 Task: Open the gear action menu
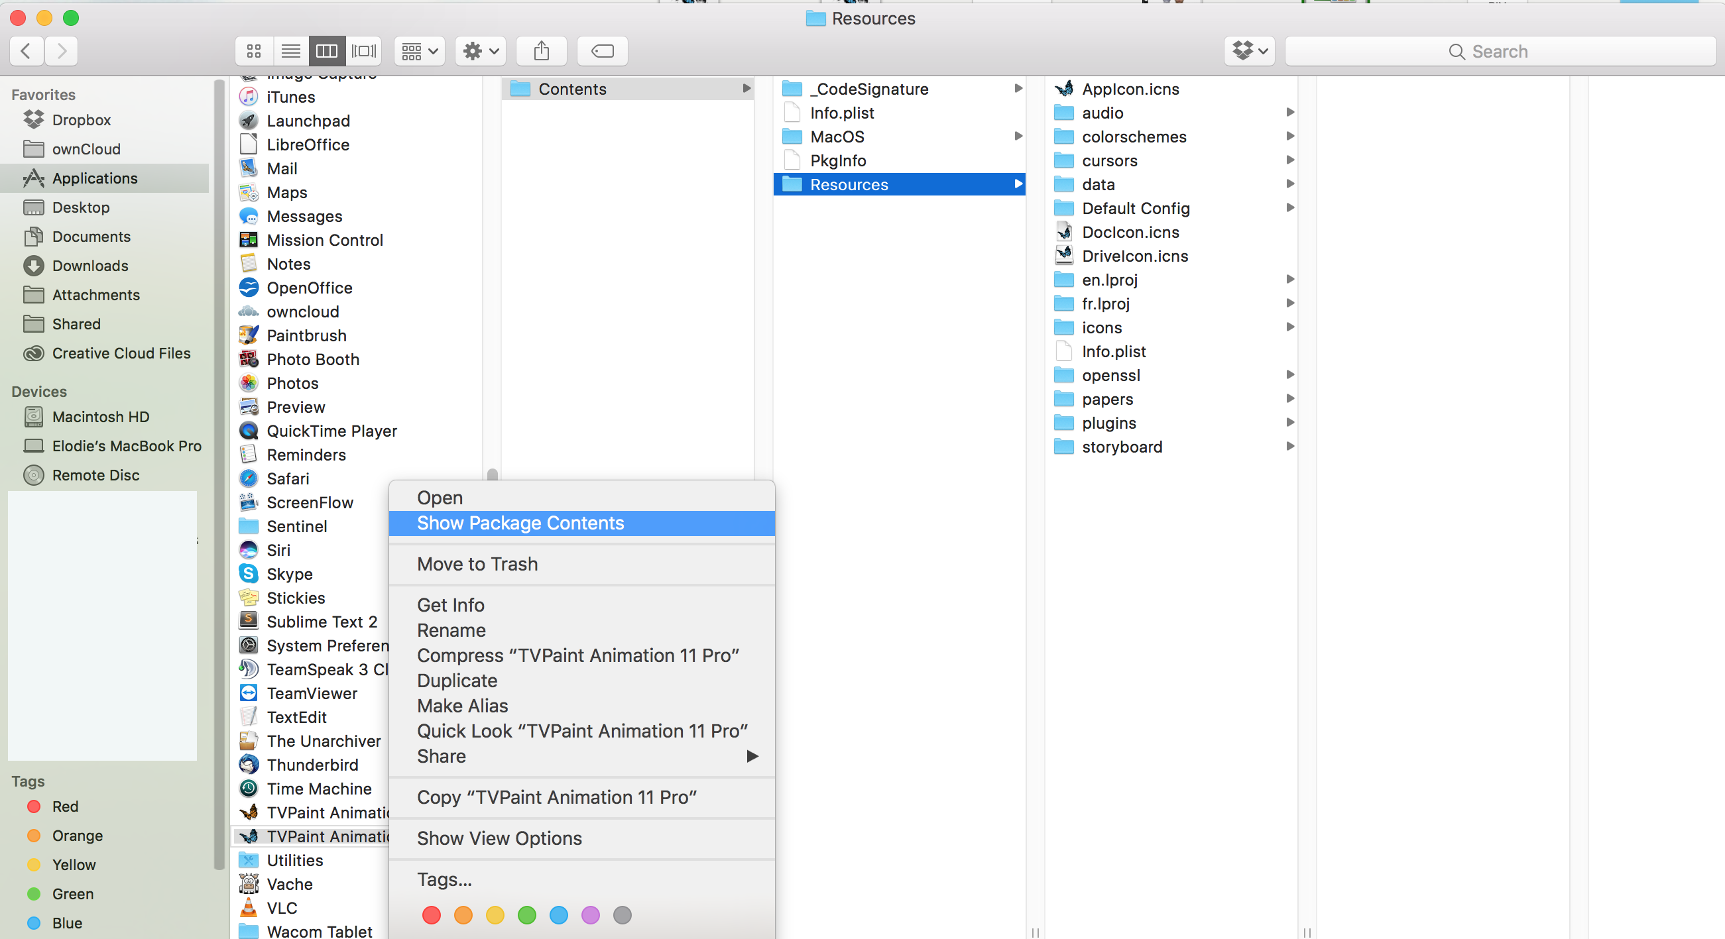click(481, 51)
